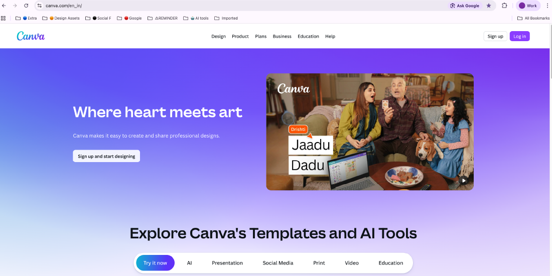Click the site info icon in address bar

[40, 6]
